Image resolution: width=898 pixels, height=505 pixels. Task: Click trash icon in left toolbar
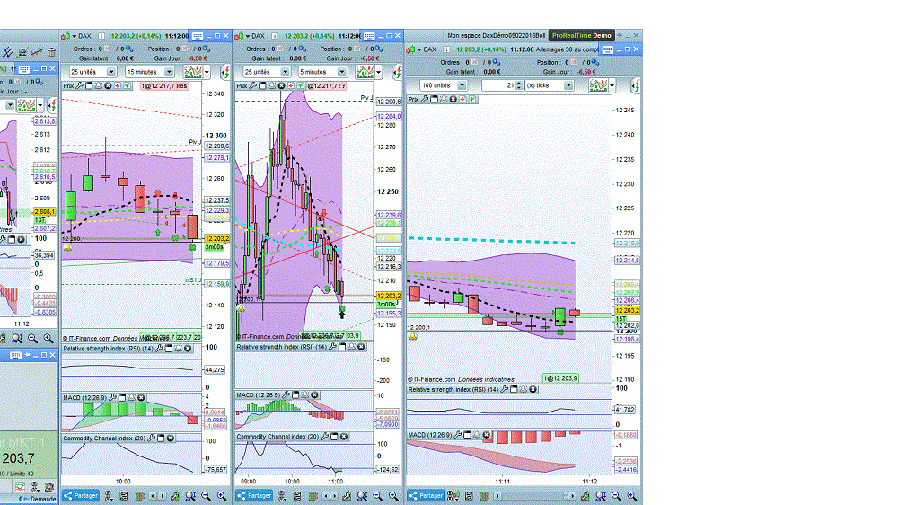(x=51, y=52)
